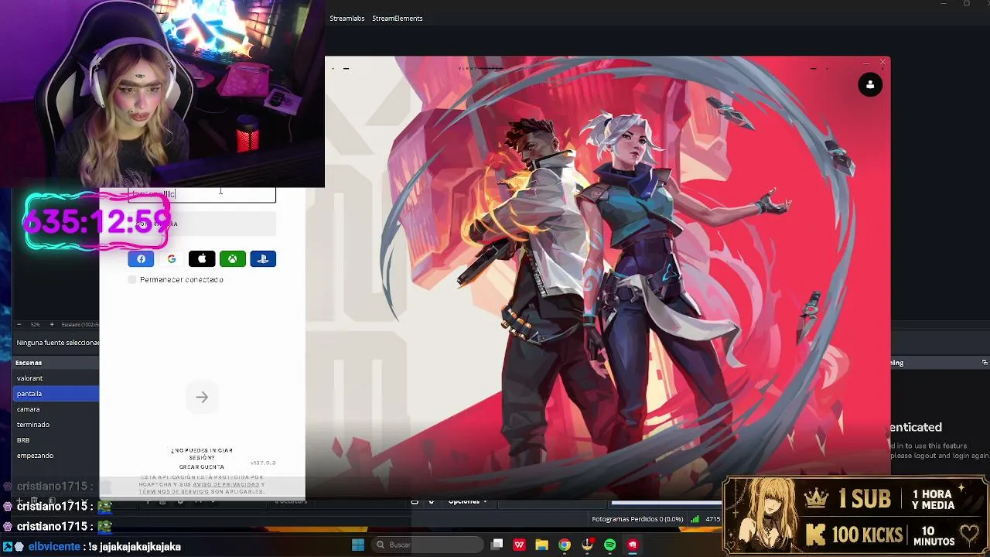
Task: Open the '¿No puedes iniciar sesión?' link
Action: coord(202,454)
